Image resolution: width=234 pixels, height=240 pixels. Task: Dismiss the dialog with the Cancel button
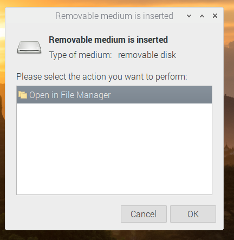(x=144, y=214)
